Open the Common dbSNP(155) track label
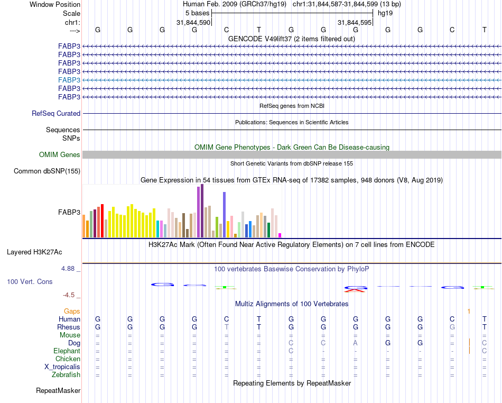The image size is (502, 403). (x=47, y=171)
